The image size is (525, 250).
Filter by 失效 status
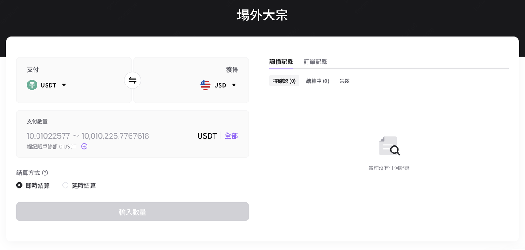[x=345, y=81]
